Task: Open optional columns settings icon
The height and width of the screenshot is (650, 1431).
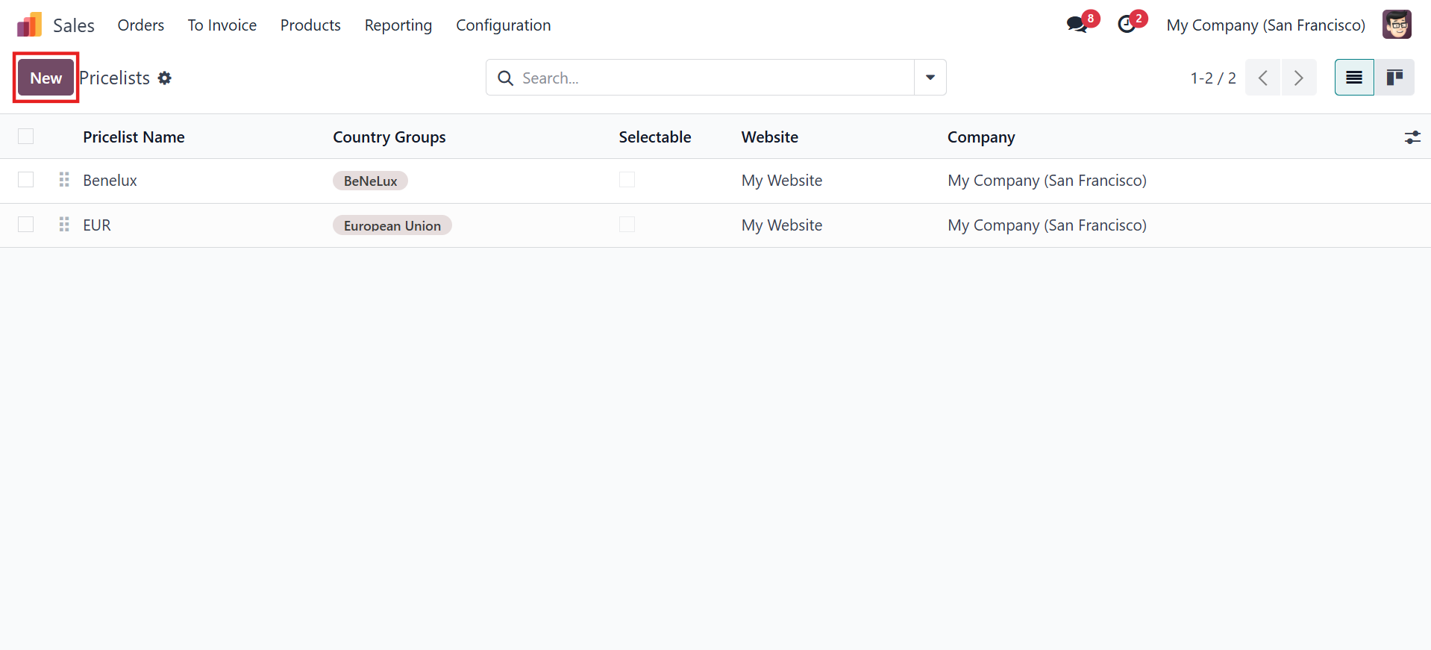Action: pos(1412,137)
